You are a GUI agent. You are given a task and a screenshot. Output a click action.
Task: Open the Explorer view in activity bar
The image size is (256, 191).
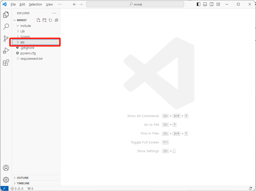point(6,15)
